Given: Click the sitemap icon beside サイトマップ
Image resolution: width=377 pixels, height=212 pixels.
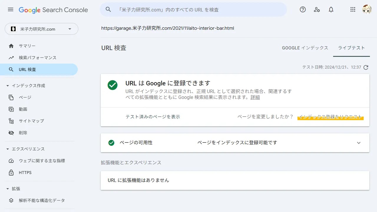Looking at the screenshot, I should [x=11, y=121].
